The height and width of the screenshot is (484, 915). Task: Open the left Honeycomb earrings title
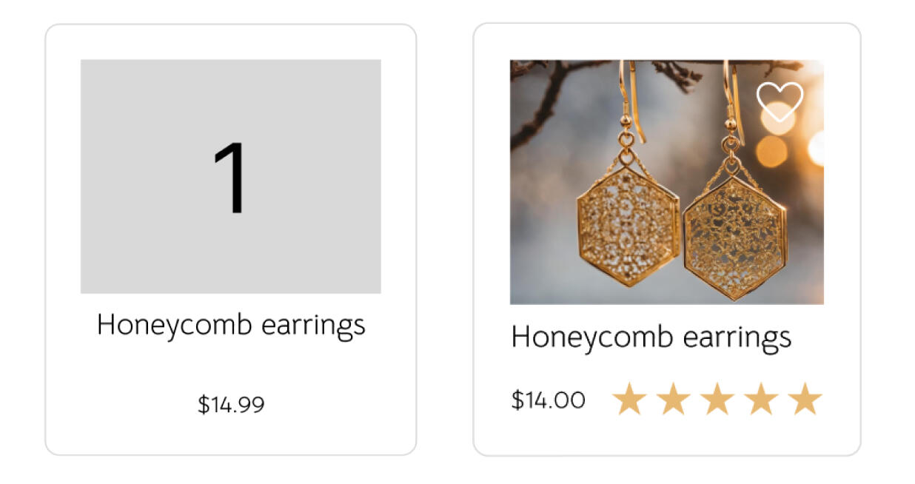[229, 323]
